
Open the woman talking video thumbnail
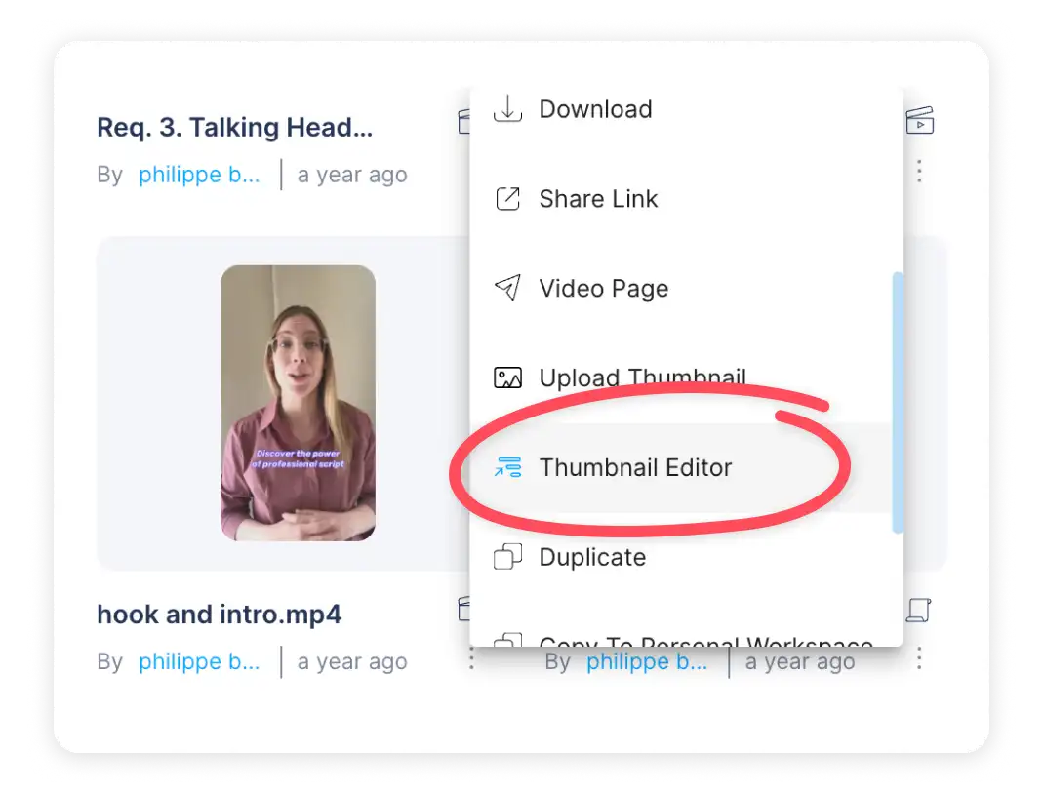(x=298, y=403)
